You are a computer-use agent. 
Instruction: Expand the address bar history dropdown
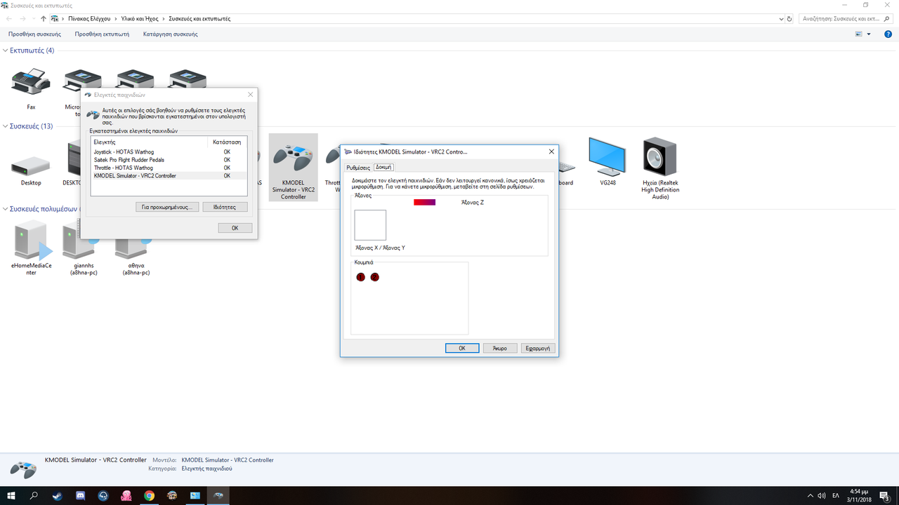(780, 19)
